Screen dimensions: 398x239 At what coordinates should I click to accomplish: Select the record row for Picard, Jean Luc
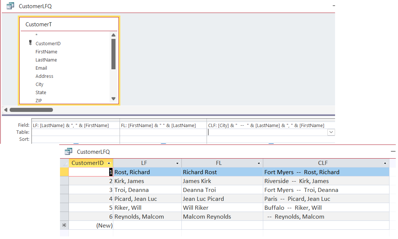tap(64, 198)
